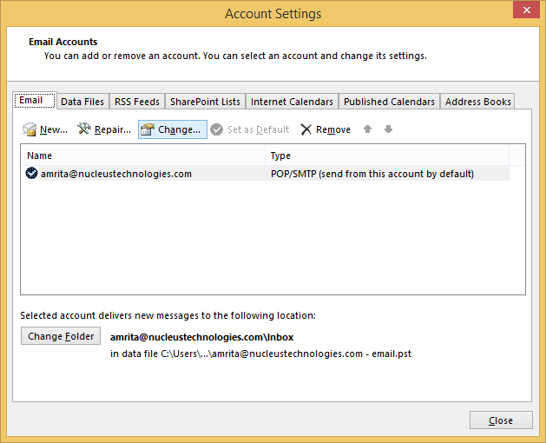Viewport: 546px width, 443px height.
Task: Switch to Address Books tab
Action: click(x=477, y=102)
